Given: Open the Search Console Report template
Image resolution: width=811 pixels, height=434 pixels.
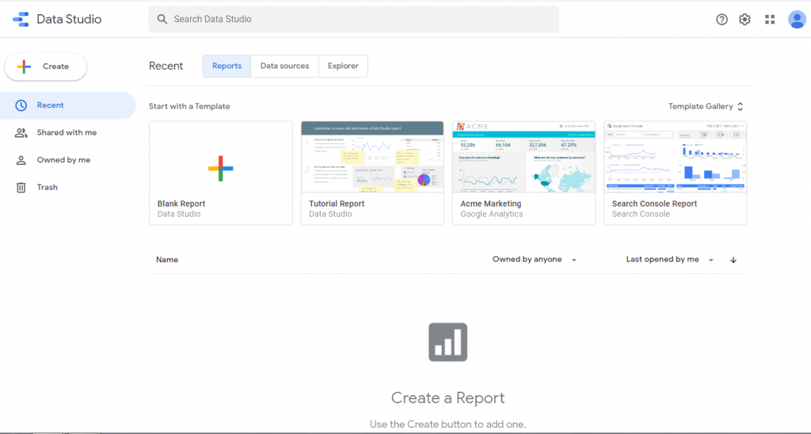Looking at the screenshot, I should [675, 173].
